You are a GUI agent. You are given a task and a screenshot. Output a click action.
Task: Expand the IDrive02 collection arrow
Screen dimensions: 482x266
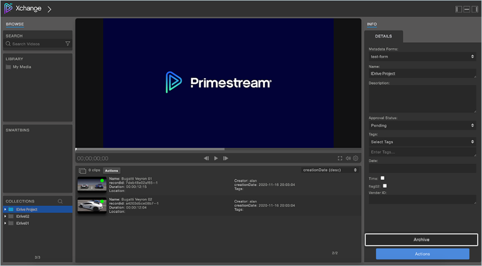5,216
